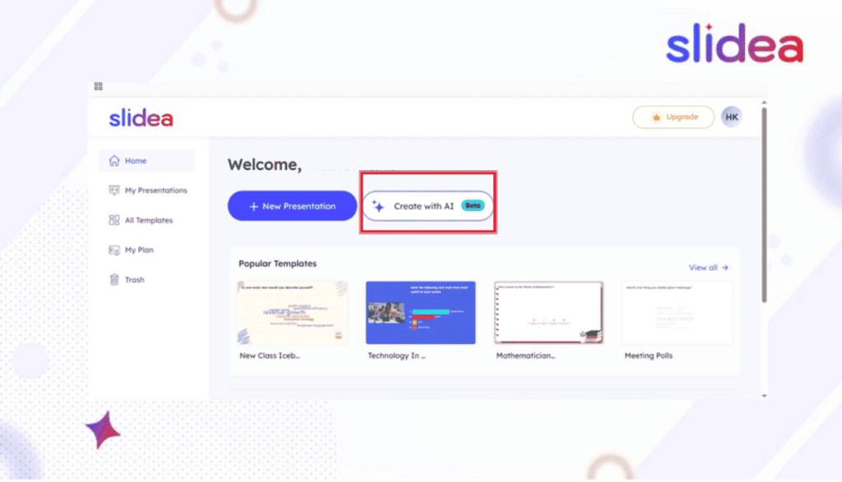Image resolution: width=842 pixels, height=482 pixels.
Task: Click the Upgrade button
Action: click(673, 117)
